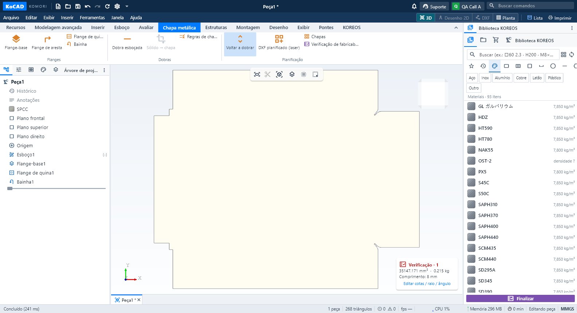Open the quick access toolbar dropdown arrow
Screen dimensions: 577x313
pos(127,6)
